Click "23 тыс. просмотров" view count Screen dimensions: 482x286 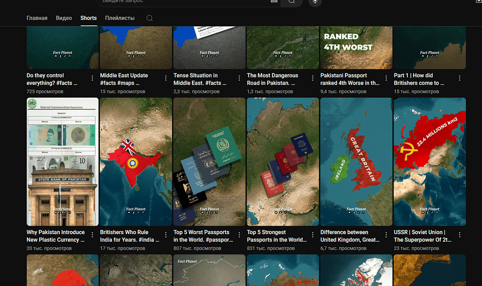point(416,248)
